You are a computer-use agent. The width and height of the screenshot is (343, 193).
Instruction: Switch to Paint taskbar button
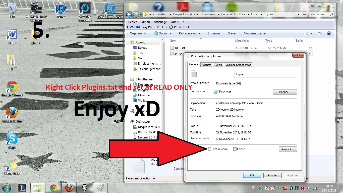100,188
